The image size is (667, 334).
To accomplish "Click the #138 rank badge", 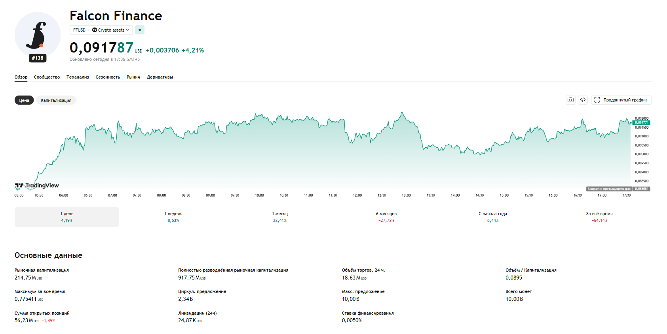I will pos(38,58).
